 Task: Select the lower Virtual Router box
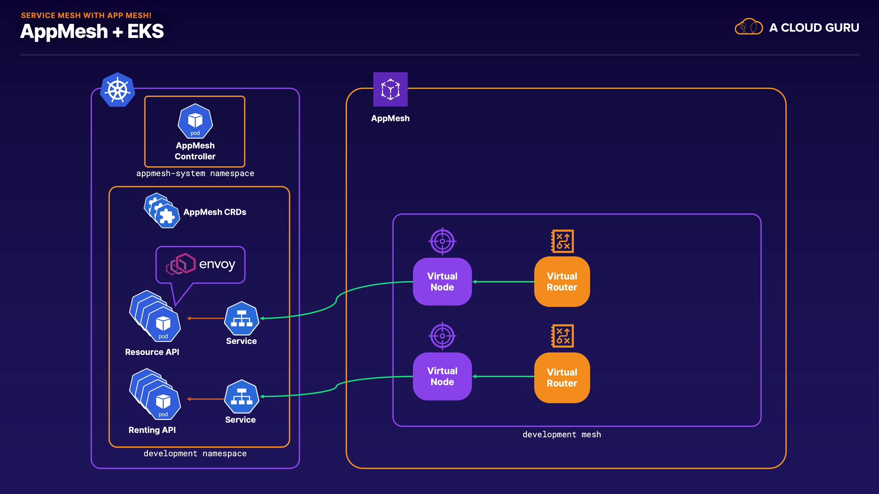[x=562, y=378]
